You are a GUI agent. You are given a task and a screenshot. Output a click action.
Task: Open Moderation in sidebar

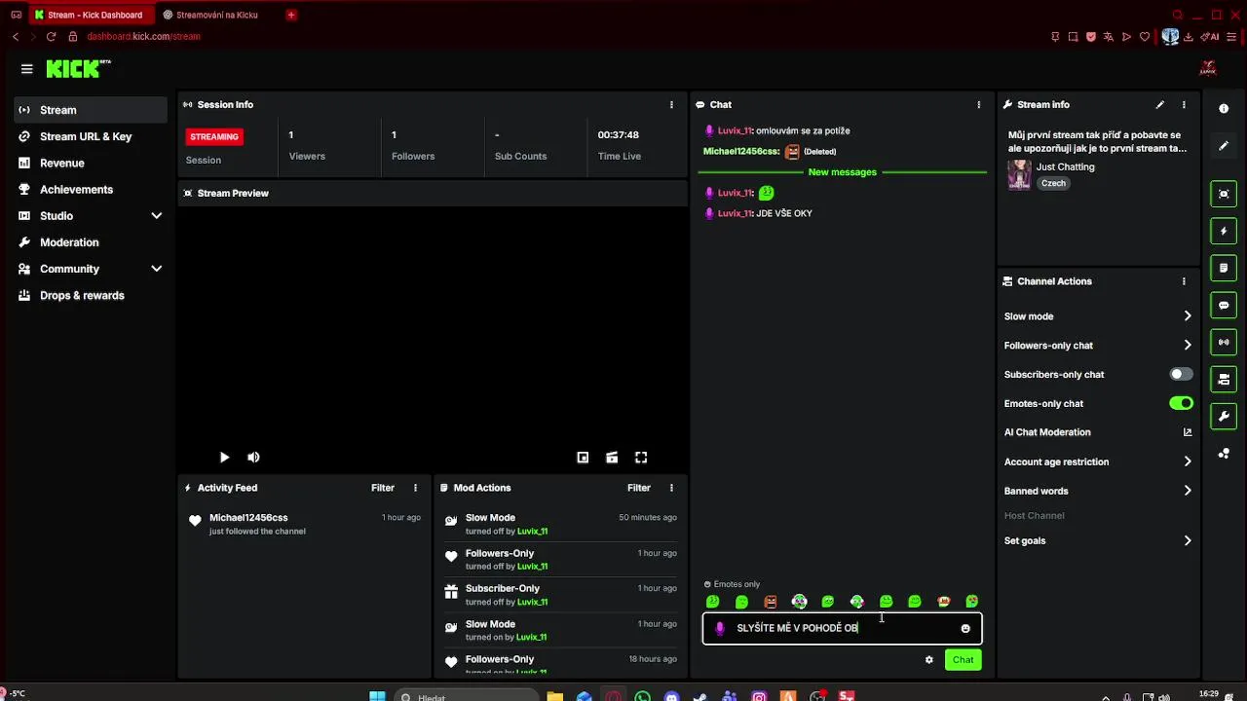click(x=91, y=242)
